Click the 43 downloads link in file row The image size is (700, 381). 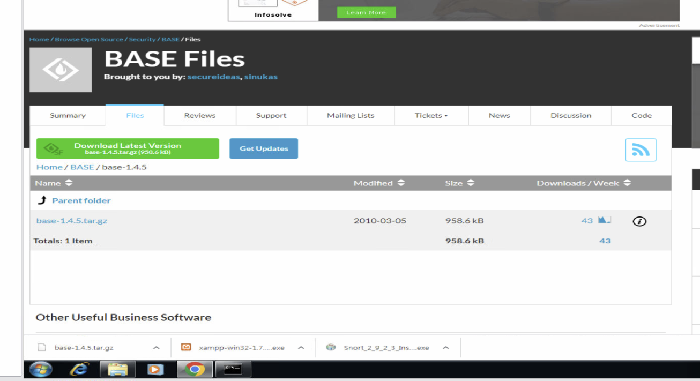[587, 220]
